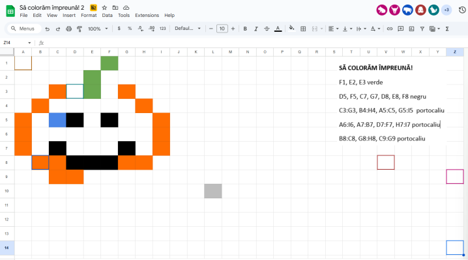This screenshot has width=468, height=260.
Task: Click the font size field
Action: 222,29
